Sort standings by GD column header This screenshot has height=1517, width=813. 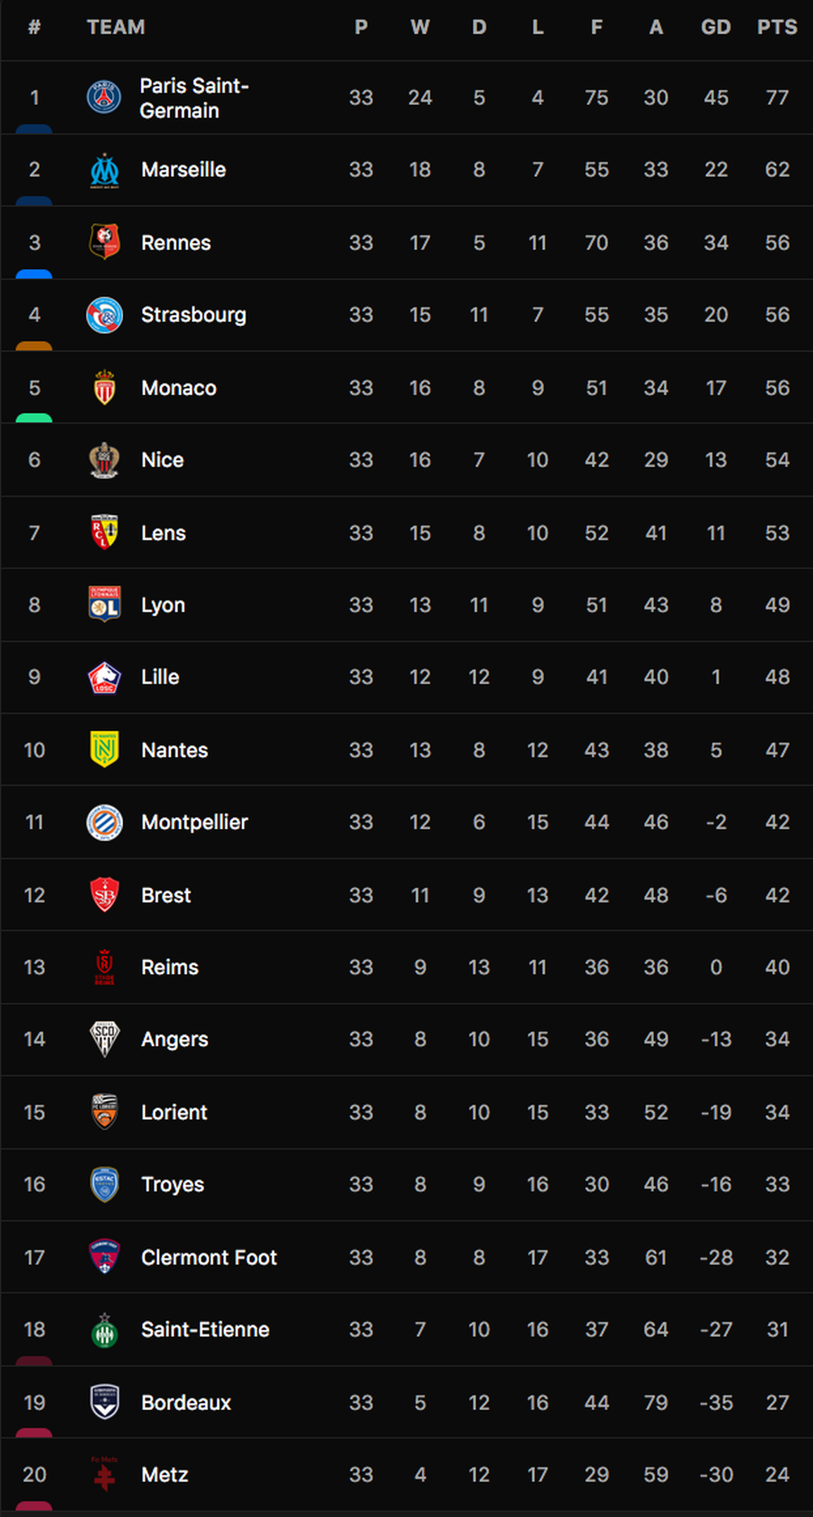coord(716,27)
